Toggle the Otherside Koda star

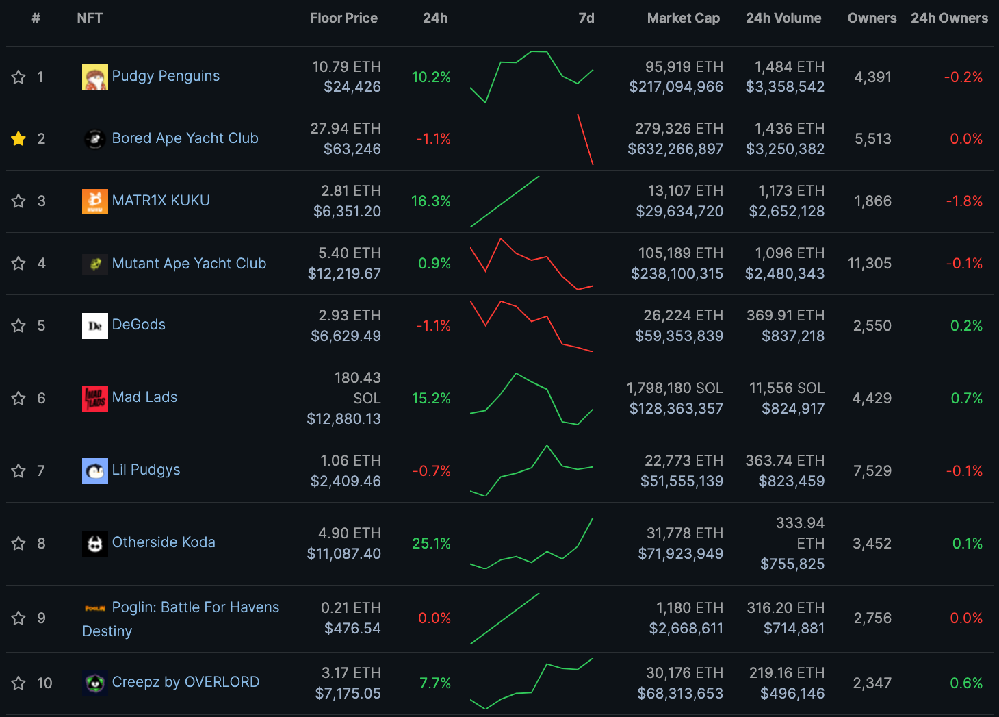18,544
